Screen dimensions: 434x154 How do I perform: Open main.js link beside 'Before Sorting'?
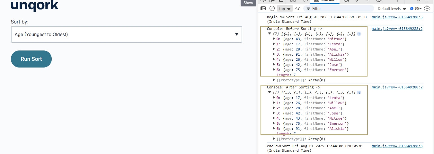point(397,29)
